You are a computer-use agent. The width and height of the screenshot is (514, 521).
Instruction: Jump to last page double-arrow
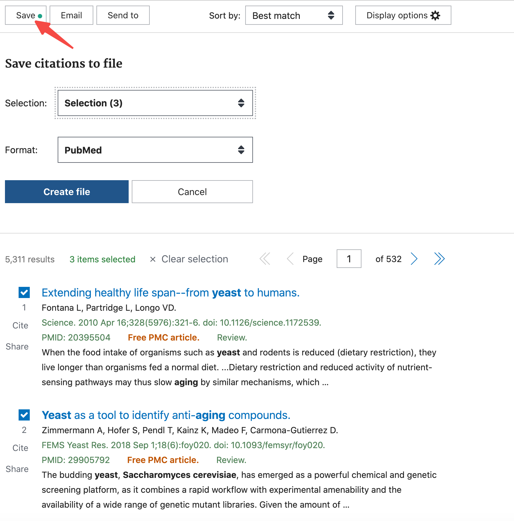coord(440,259)
